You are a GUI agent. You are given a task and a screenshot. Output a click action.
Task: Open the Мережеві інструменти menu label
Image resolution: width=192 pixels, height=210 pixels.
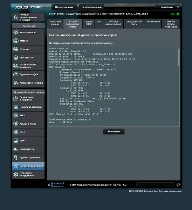pos(27,174)
